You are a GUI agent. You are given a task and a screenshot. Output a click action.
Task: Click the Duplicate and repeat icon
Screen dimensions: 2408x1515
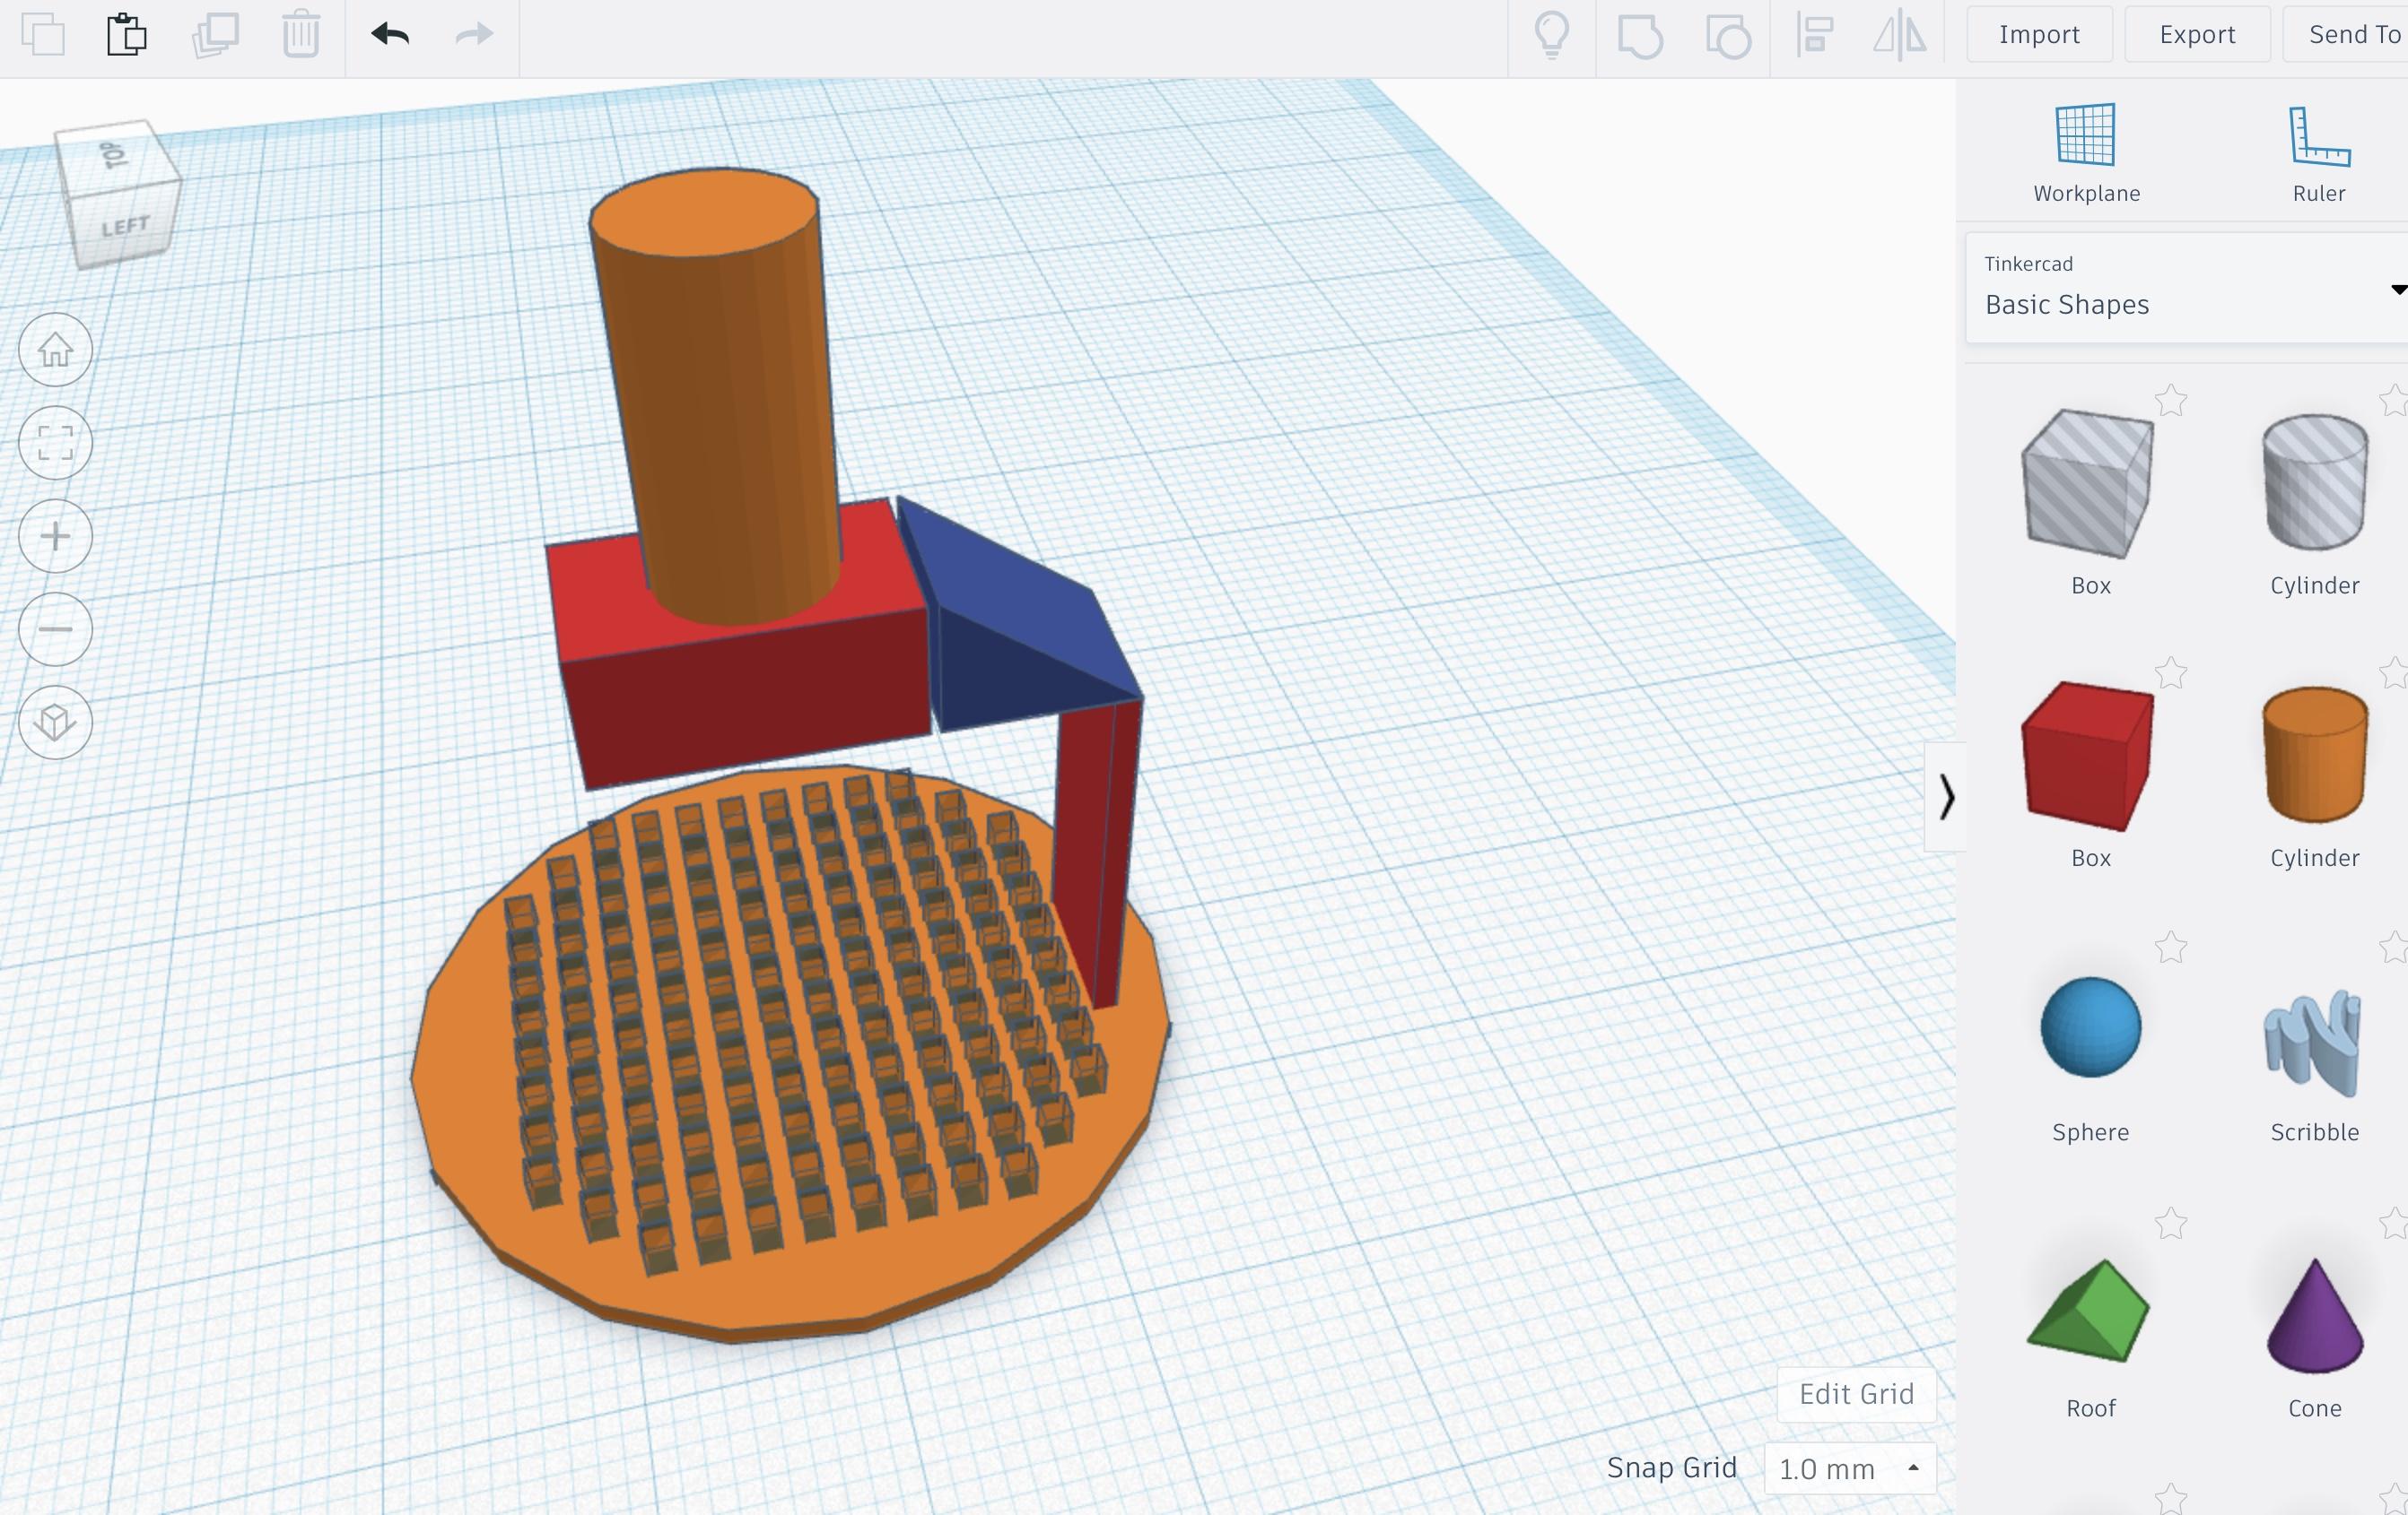click(x=215, y=35)
